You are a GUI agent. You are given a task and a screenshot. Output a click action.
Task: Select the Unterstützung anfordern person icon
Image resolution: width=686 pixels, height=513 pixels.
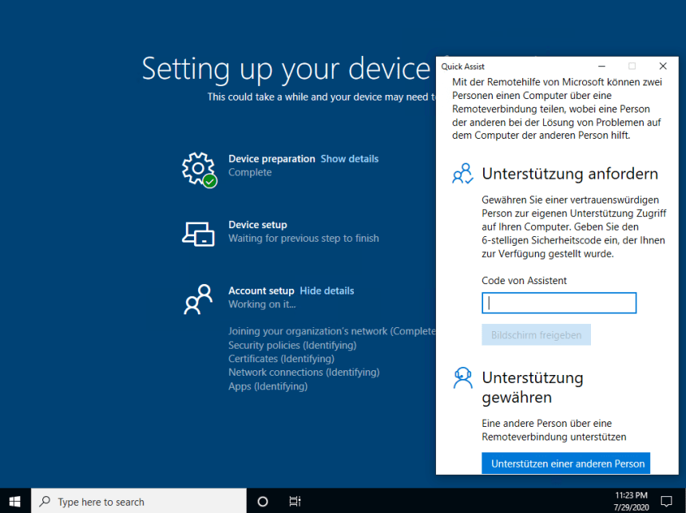click(x=462, y=173)
